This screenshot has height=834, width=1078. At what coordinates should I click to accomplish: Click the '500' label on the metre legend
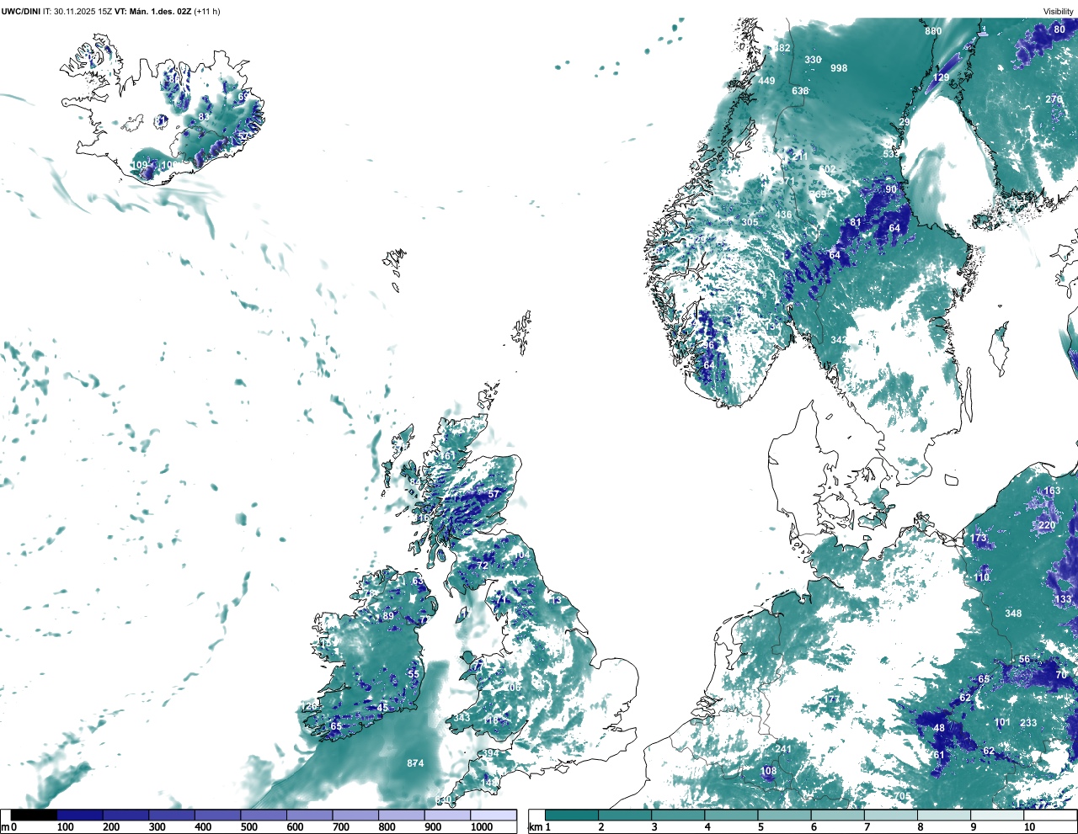(x=248, y=827)
